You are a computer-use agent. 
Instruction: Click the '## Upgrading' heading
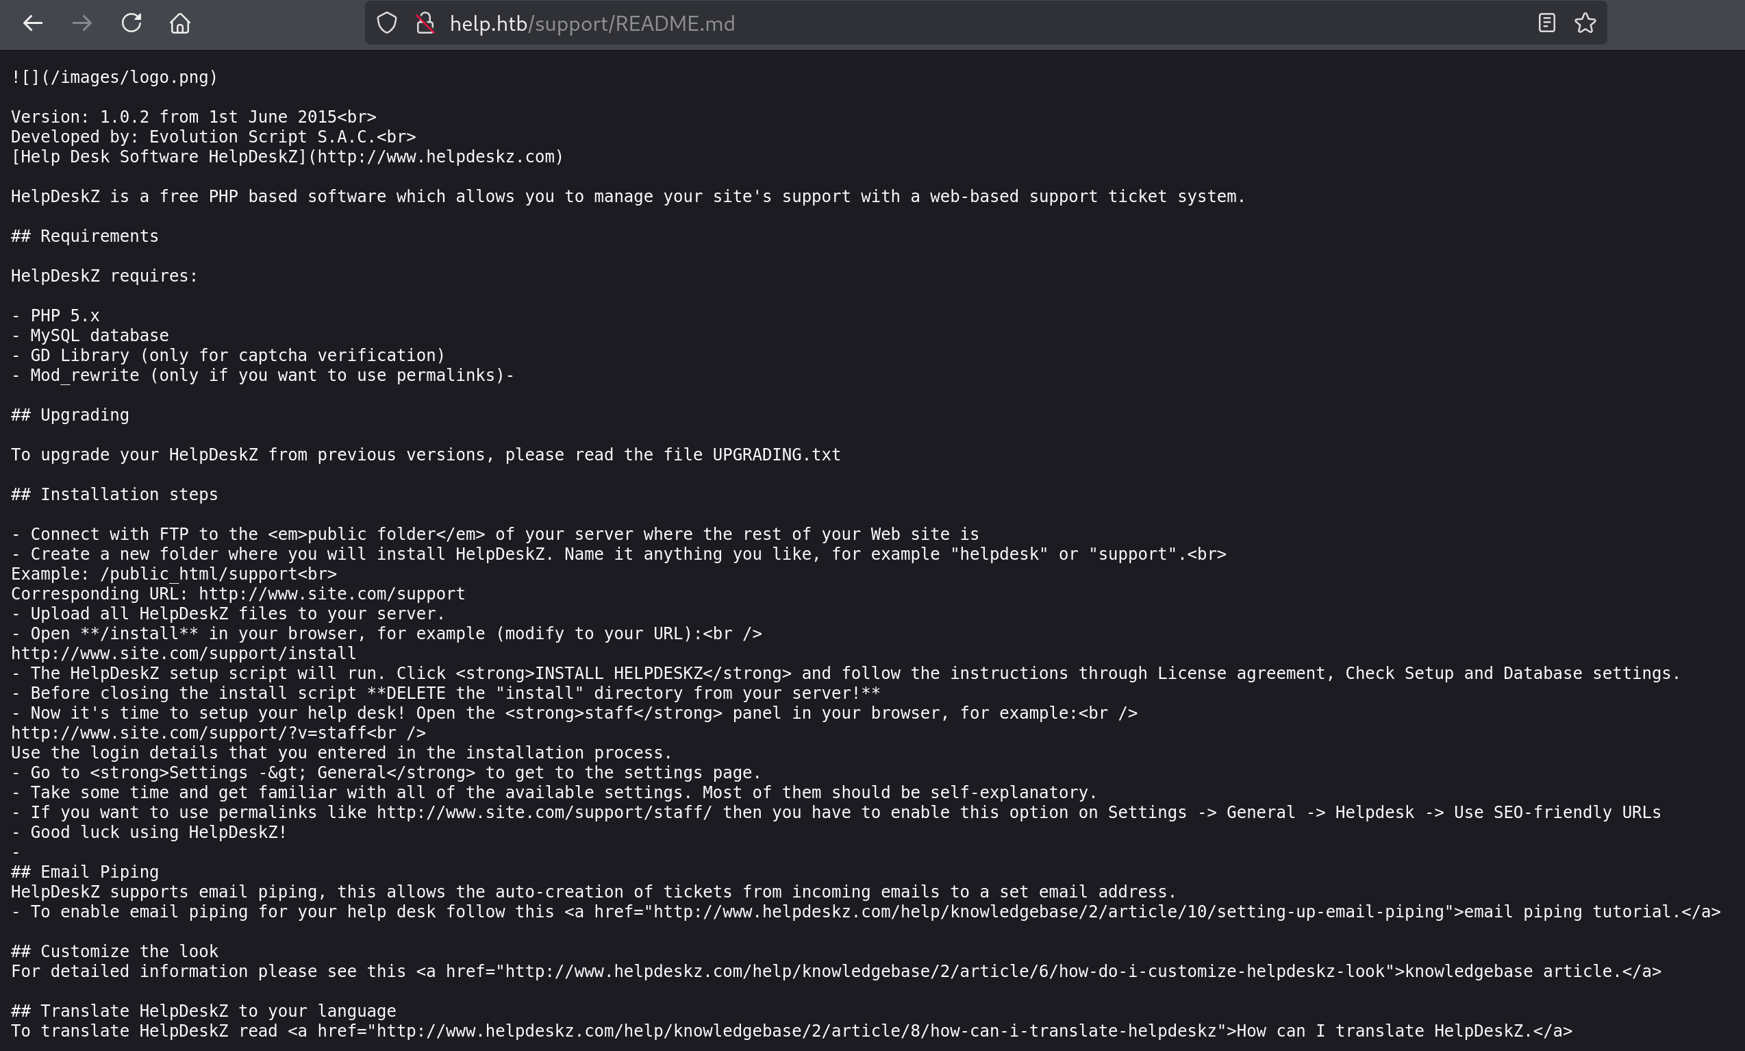coord(70,415)
